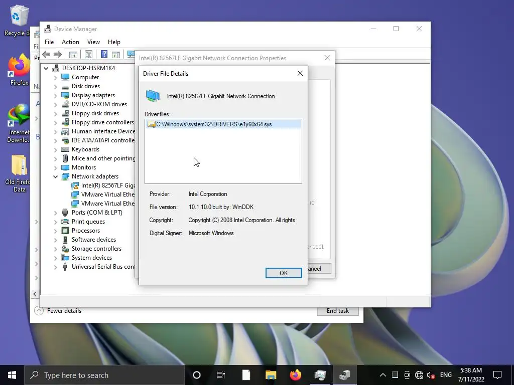Expand the Display adapters category

point(55,95)
